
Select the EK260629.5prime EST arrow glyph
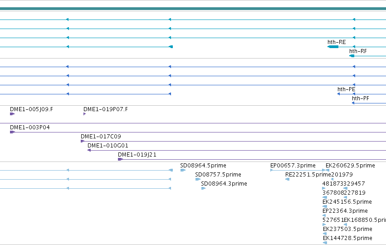[327, 170]
